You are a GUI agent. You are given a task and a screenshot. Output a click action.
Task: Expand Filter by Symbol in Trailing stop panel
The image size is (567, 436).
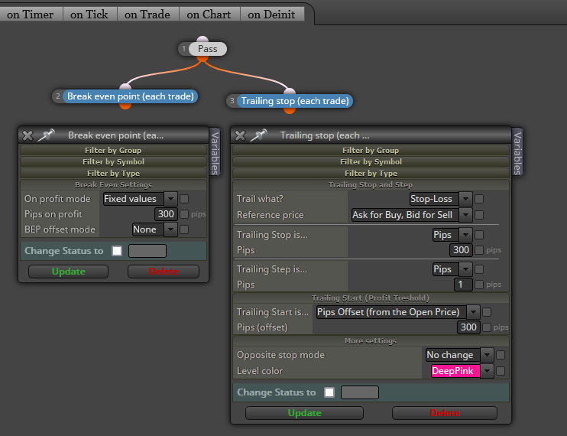coord(371,161)
